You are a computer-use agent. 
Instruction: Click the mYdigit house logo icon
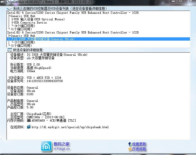pyautogui.click(x=46, y=146)
